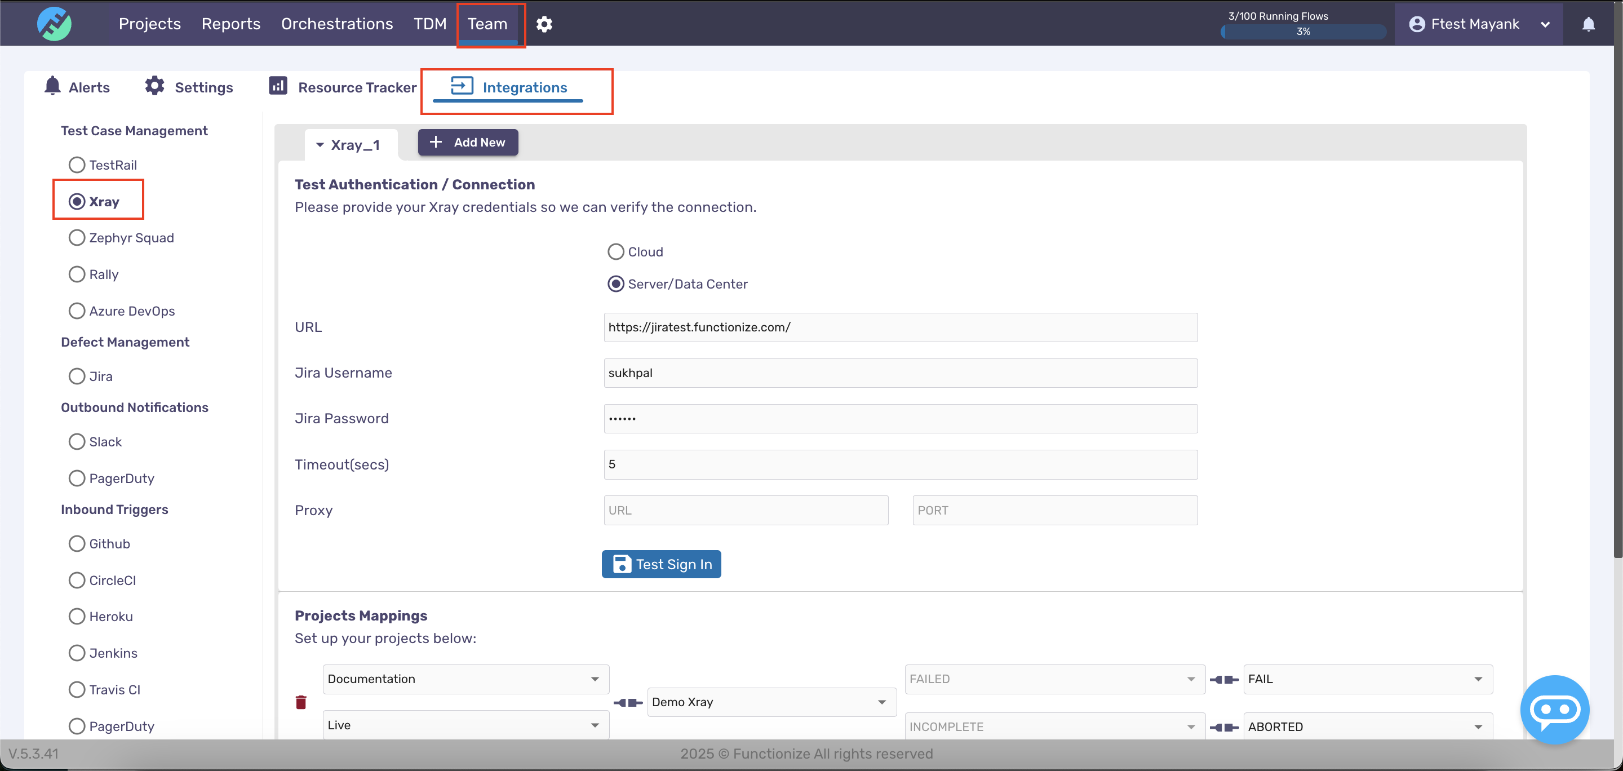Choose the Server/Data Center radio
The image size is (1623, 771).
tap(615, 284)
